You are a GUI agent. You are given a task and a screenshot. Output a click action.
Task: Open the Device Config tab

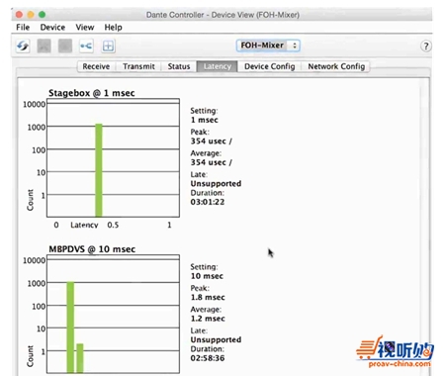(x=270, y=66)
